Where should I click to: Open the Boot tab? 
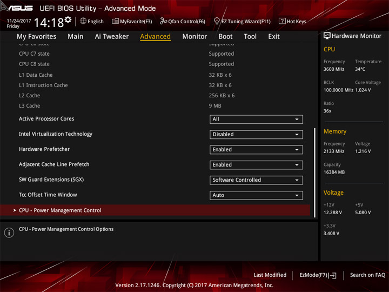(225, 37)
